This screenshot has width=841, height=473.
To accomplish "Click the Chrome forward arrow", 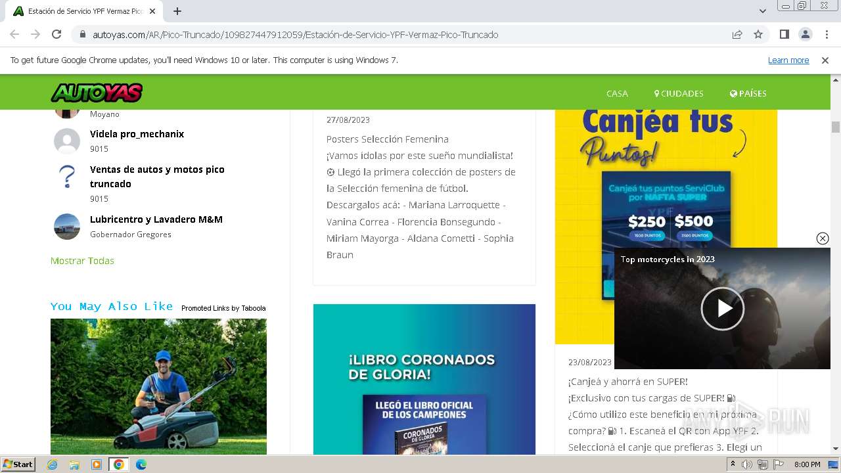I will point(35,34).
